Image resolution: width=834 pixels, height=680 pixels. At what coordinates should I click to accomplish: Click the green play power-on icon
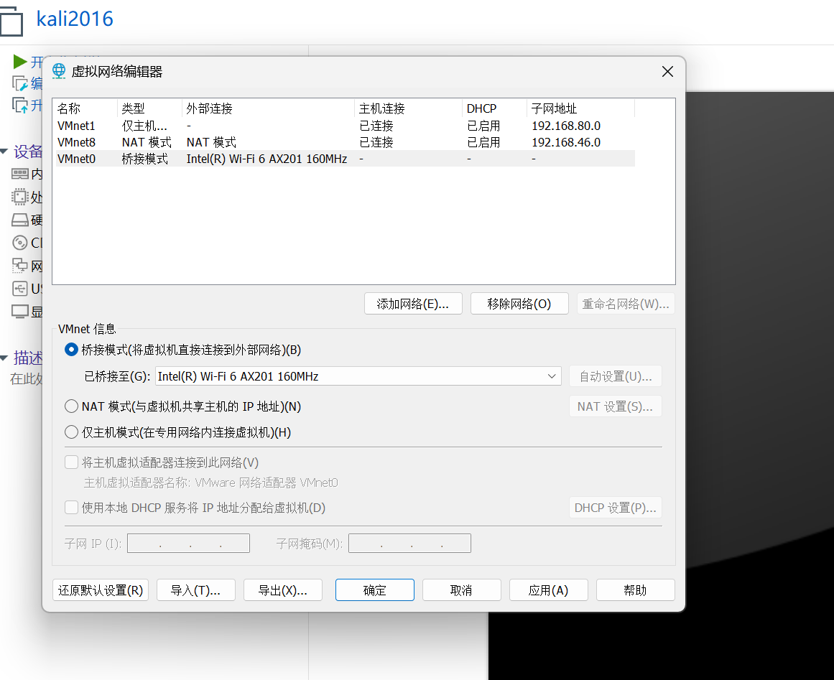click(20, 62)
